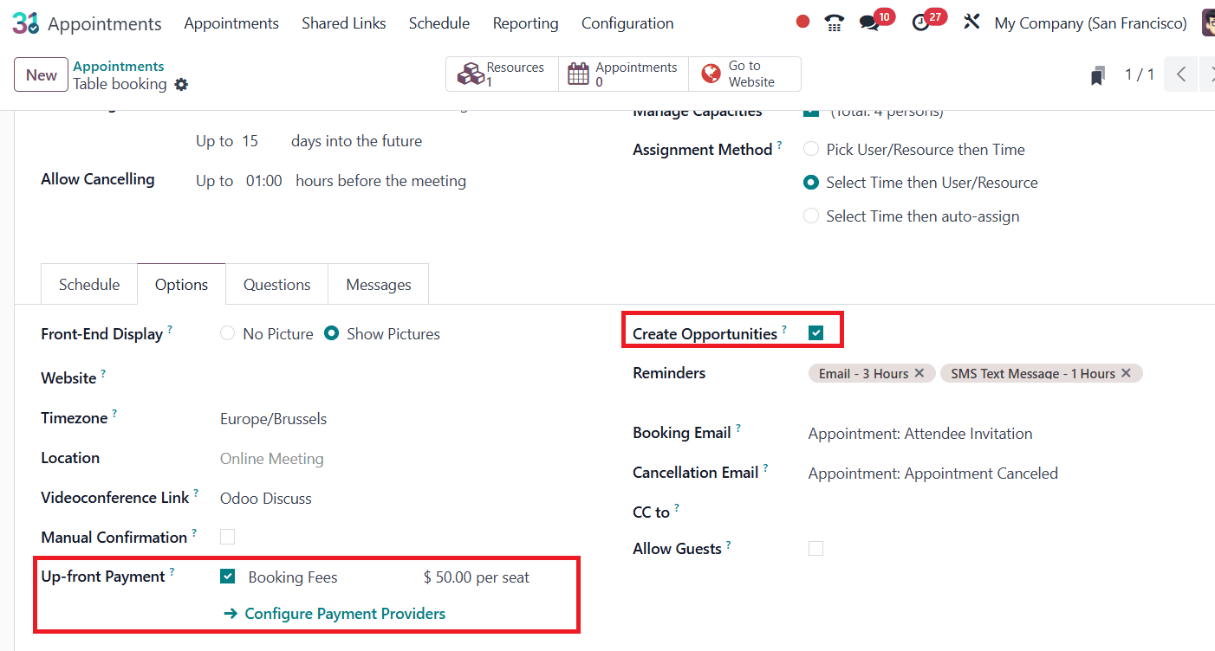Open the company switcher My Company (San Francisco)

click(1090, 23)
